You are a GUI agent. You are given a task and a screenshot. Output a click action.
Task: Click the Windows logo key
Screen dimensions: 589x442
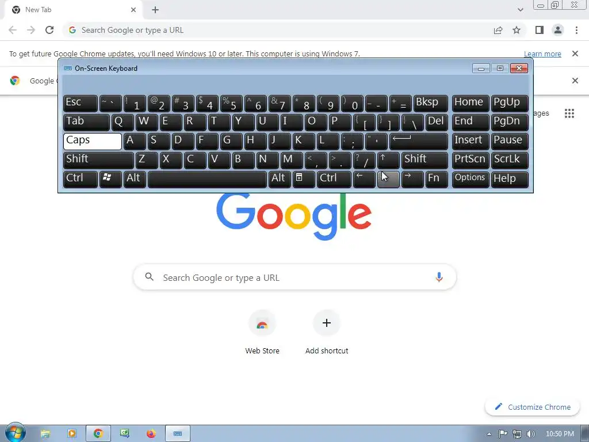click(x=110, y=179)
